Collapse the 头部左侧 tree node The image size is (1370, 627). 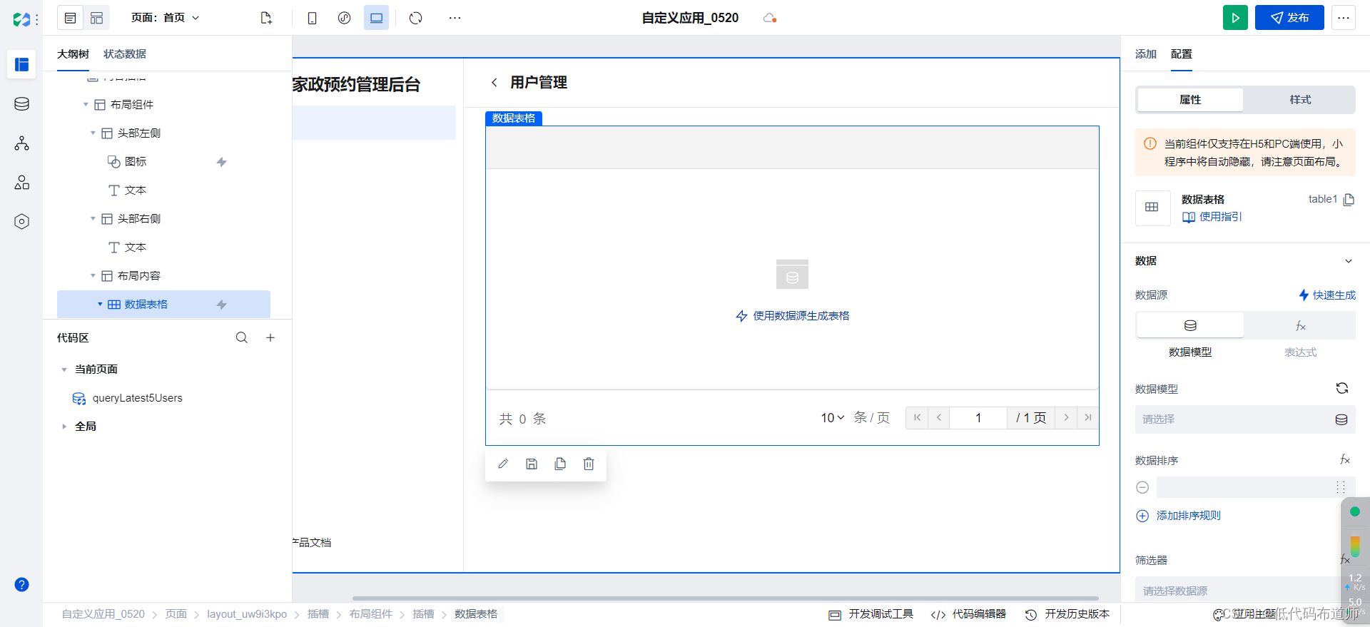93,133
